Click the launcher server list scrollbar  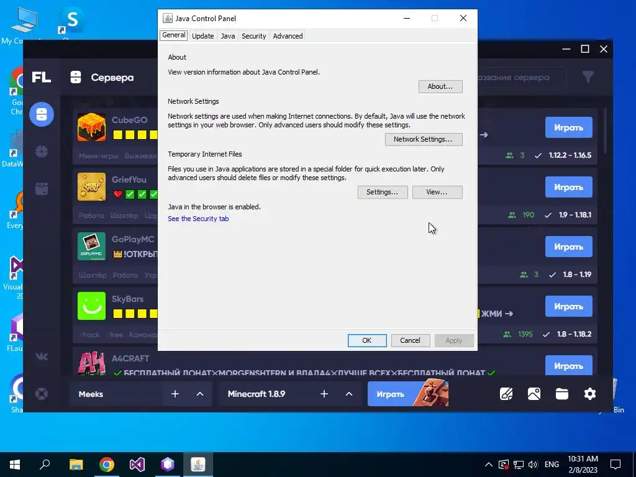[605, 130]
